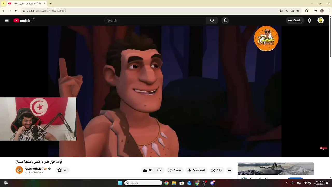Click the YouTube search input field

click(155, 21)
